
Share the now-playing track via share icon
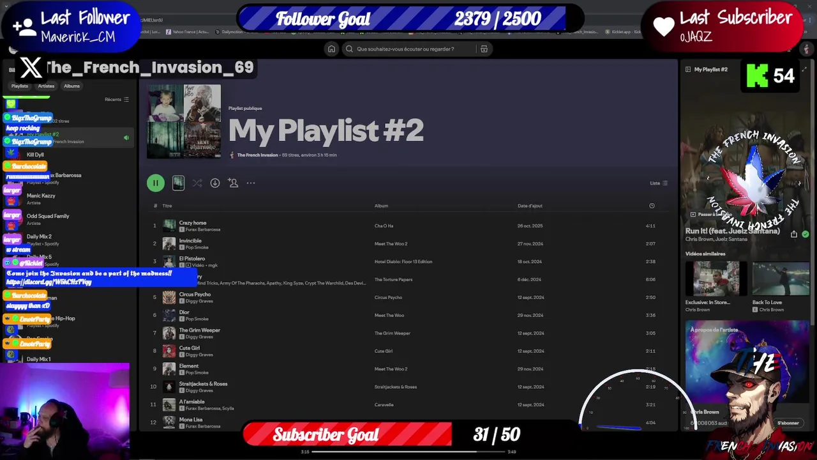794,234
